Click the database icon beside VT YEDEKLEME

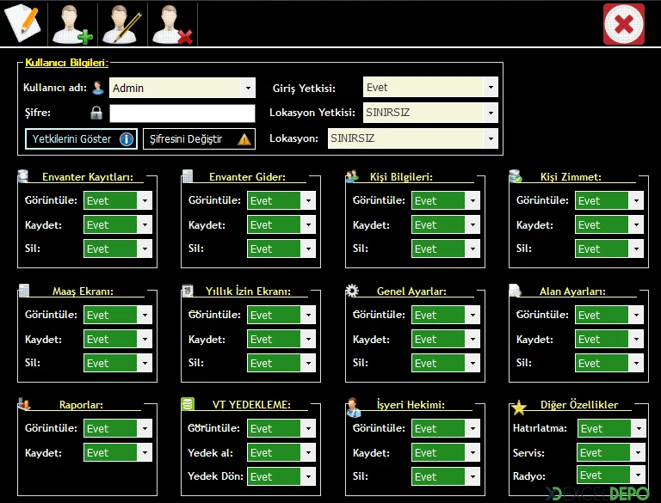[188, 404]
